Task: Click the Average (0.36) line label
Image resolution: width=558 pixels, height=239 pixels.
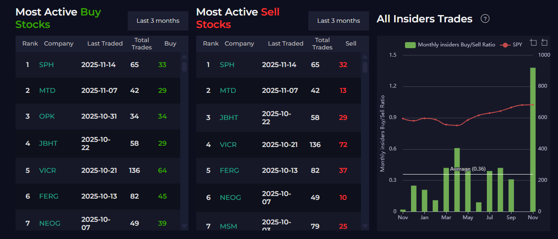Action: pos(468,169)
